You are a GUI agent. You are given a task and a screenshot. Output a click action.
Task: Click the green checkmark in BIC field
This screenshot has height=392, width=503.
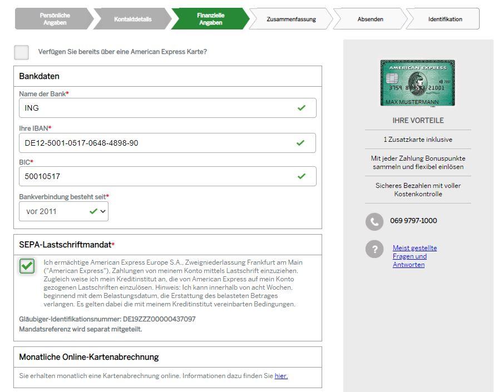point(301,176)
